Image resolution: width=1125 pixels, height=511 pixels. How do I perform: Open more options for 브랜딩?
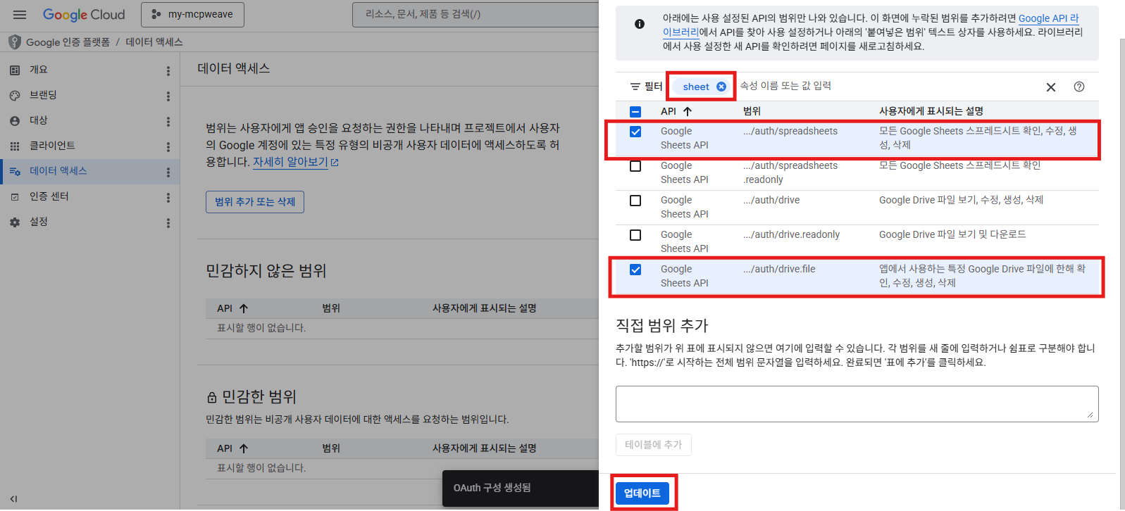pyautogui.click(x=168, y=96)
